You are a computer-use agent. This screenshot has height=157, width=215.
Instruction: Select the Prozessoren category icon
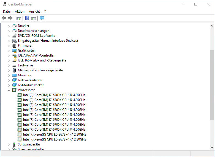pos(14,90)
